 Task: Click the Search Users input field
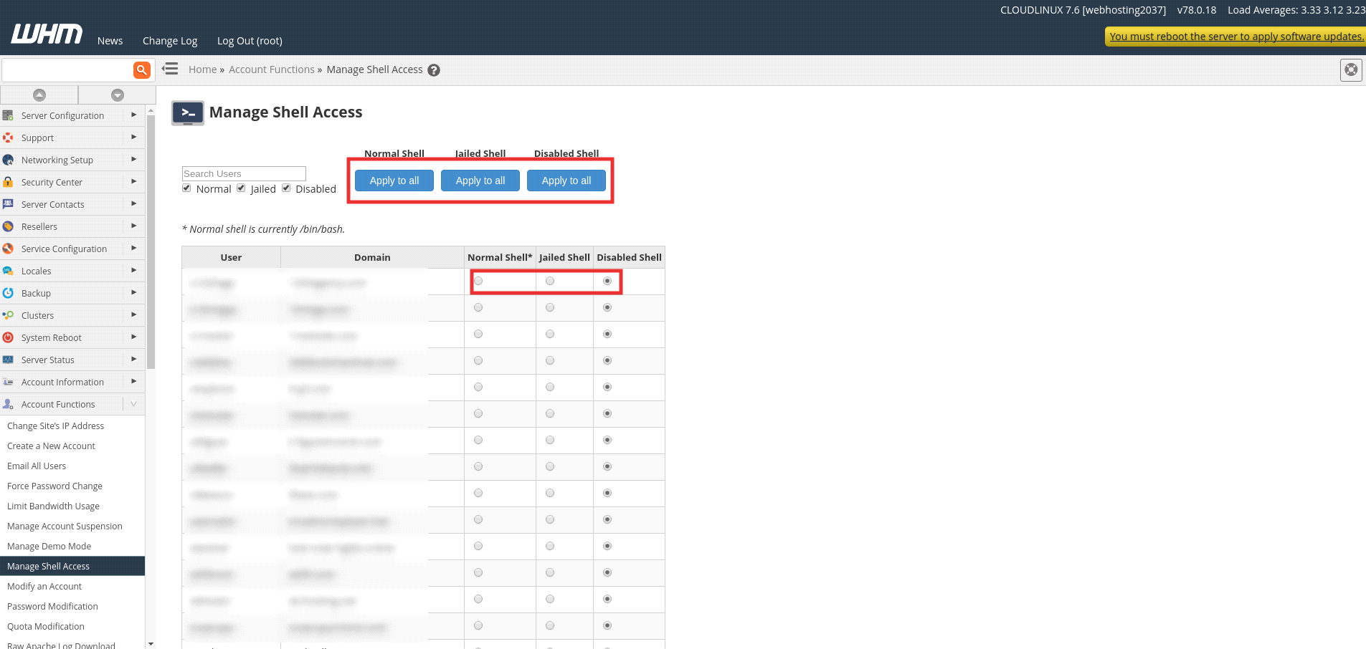click(244, 173)
